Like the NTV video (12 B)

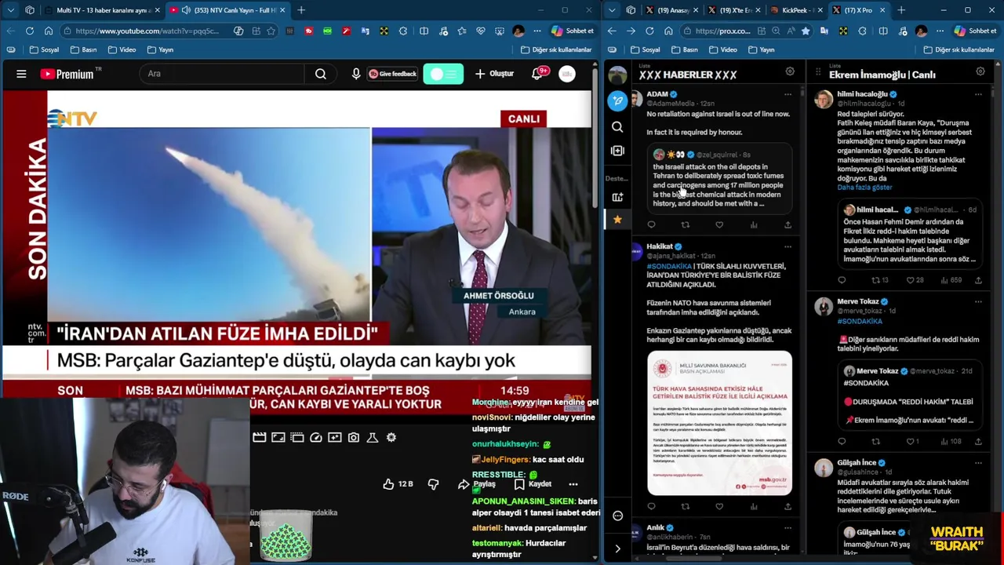coord(398,484)
